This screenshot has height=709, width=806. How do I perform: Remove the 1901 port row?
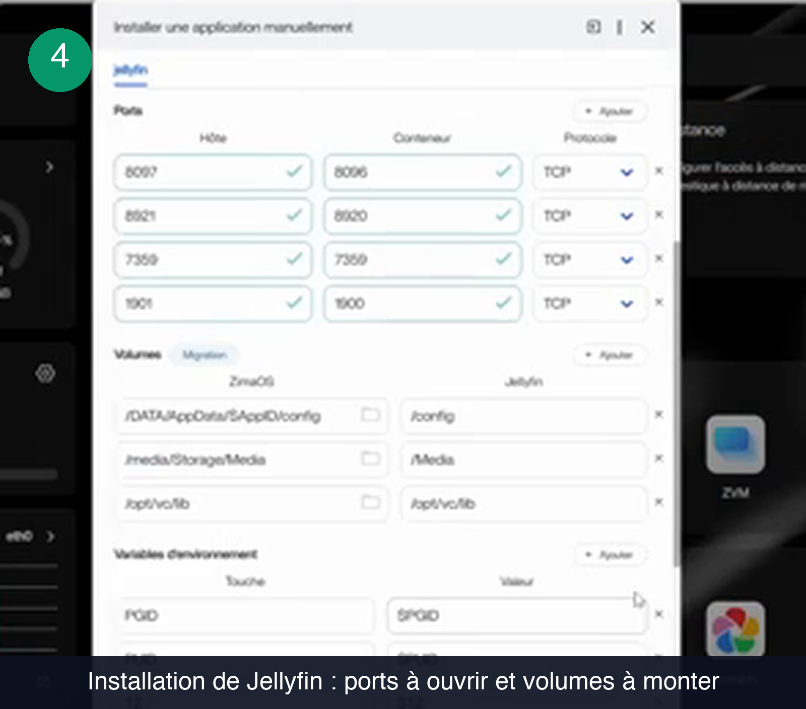point(659,302)
